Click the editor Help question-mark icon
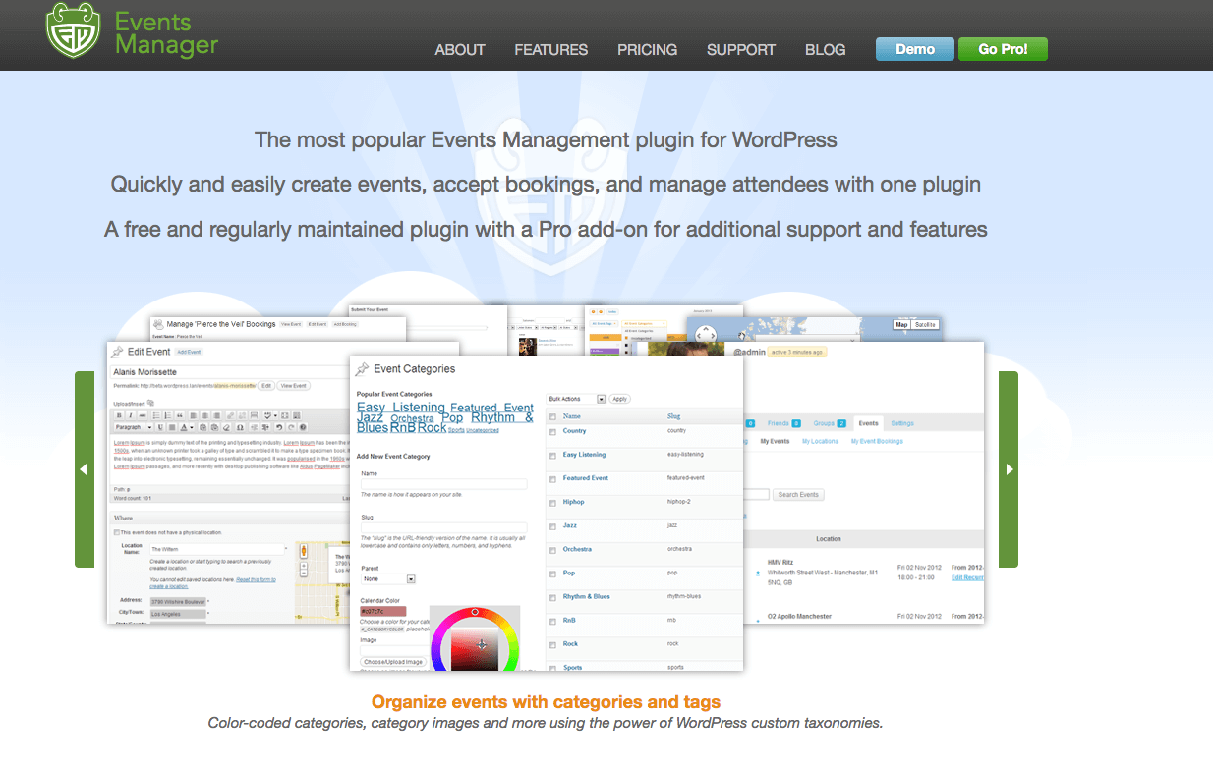 pos(303,427)
